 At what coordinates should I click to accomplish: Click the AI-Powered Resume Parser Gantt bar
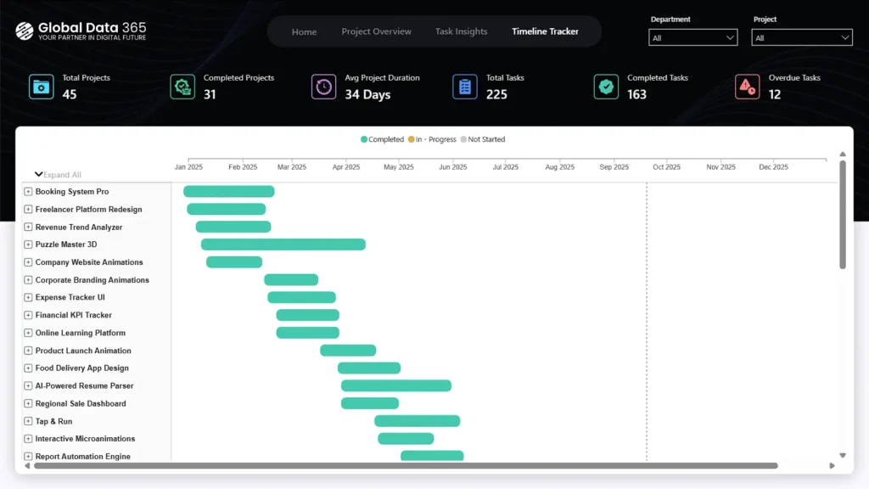(x=396, y=386)
